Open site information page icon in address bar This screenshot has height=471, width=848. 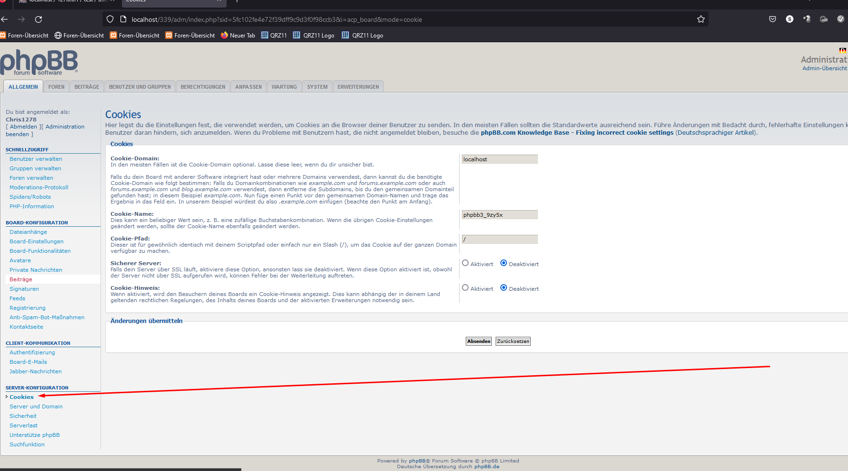pyautogui.click(x=123, y=19)
